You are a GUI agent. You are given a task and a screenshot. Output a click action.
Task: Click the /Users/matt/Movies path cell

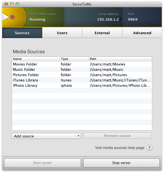click(107, 64)
